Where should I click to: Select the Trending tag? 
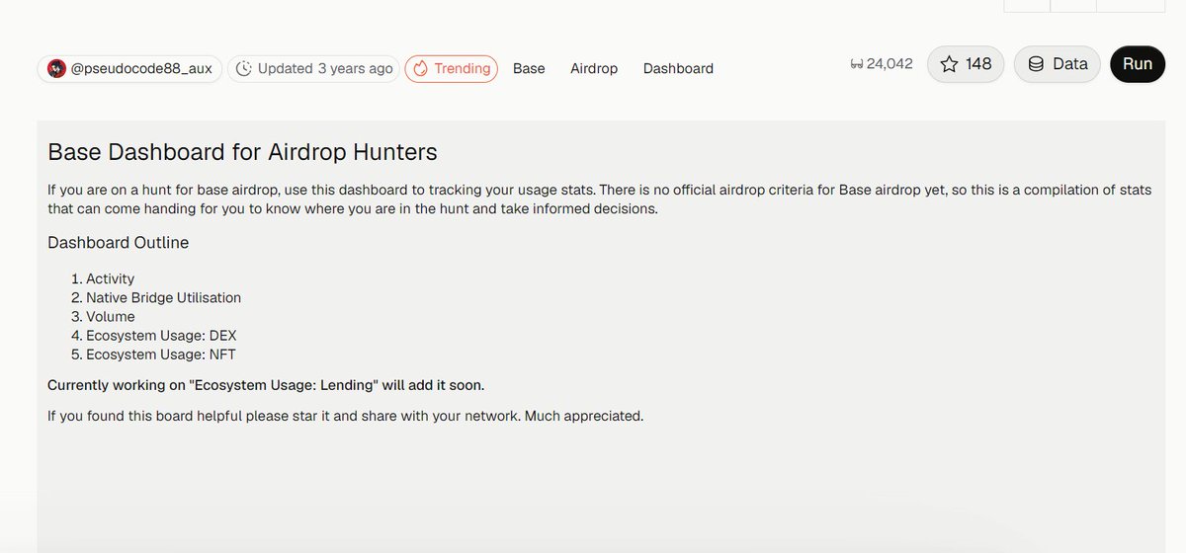pyautogui.click(x=451, y=68)
